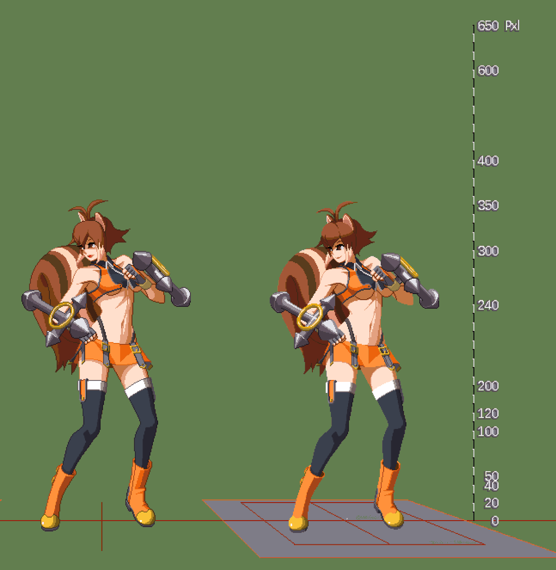The image size is (556, 570).
Task: Click the grey floor platform under right sprite
Action: pos(380,528)
